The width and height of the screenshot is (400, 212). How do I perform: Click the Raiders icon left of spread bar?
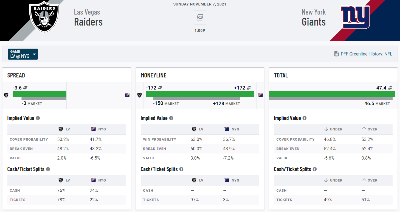[x=6, y=95]
